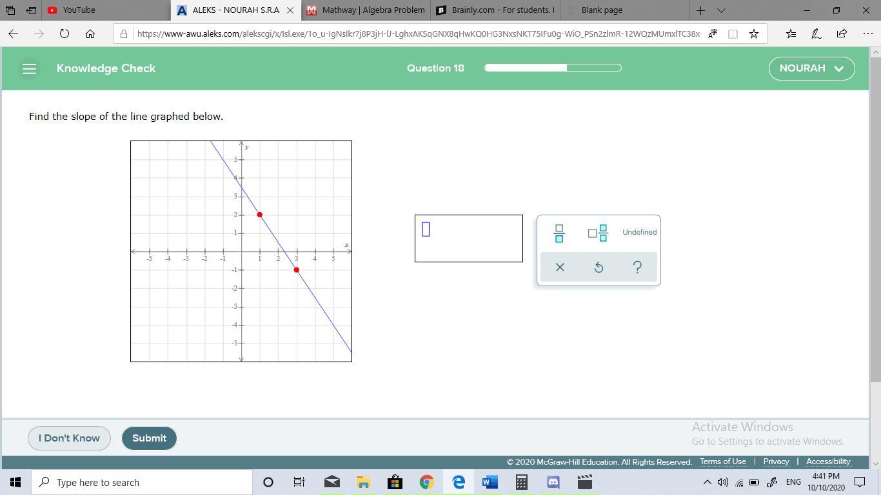Insert a fraction template in answer

click(x=559, y=233)
